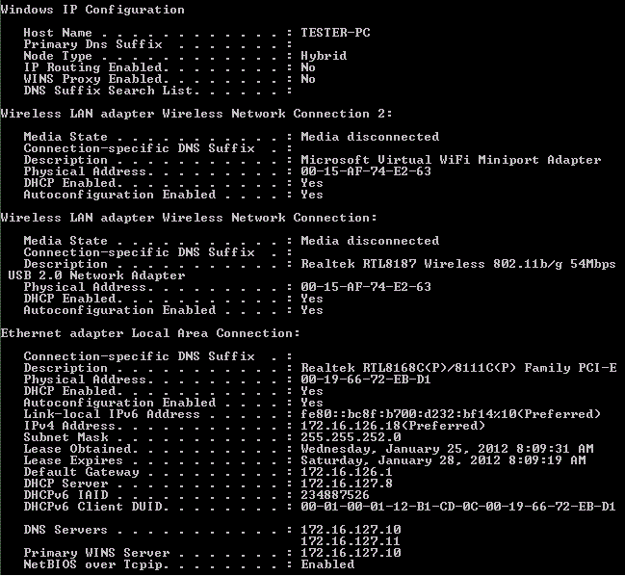Click the Realtek RTL8187 Wireless adapter description
The image size is (625, 576).
tap(458, 264)
